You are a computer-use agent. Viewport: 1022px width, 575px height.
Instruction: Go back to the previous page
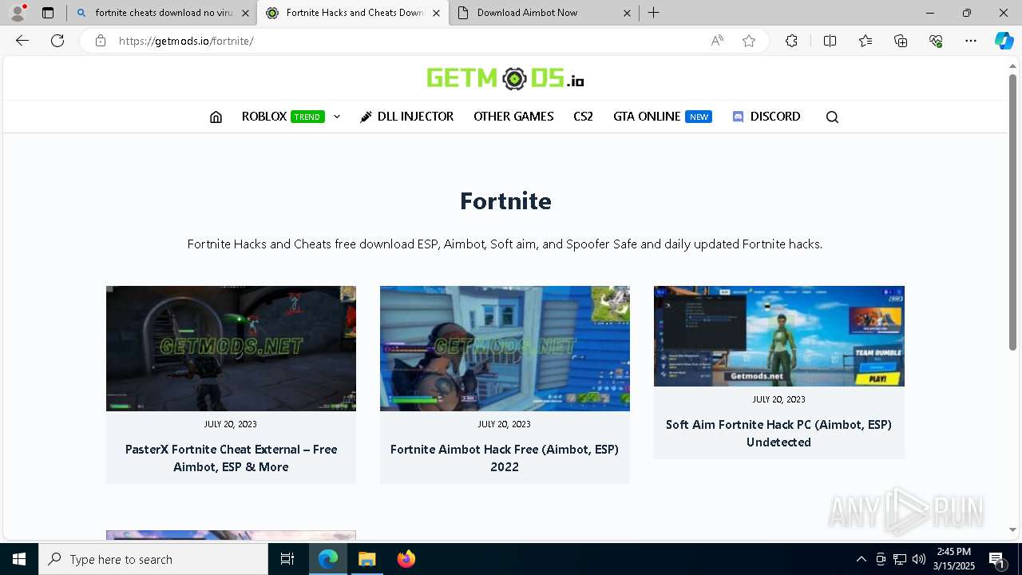click(x=22, y=41)
